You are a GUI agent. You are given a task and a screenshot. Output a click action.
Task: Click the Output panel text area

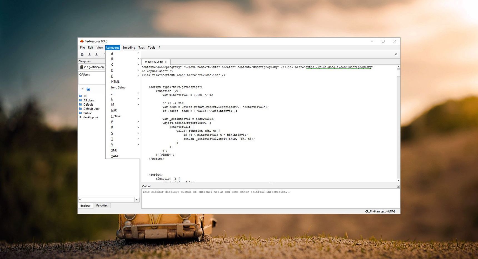pos(271,199)
